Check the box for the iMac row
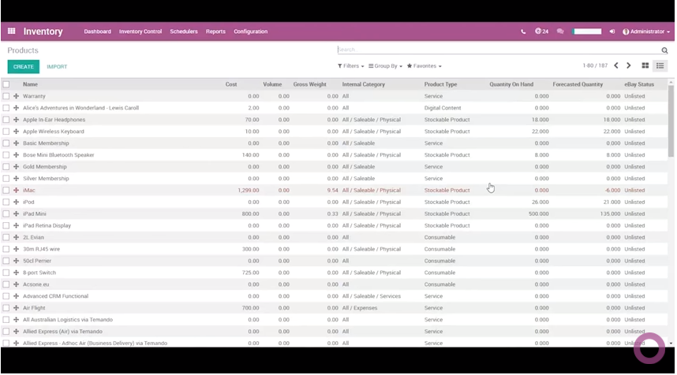Image resolution: width=677 pixels, height=375 pixels. click(x=6, y=191)
